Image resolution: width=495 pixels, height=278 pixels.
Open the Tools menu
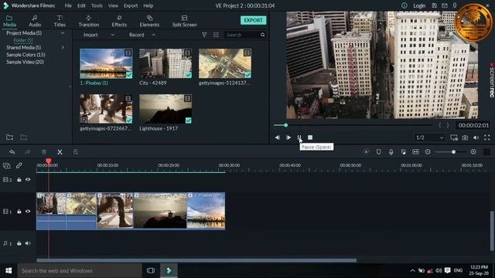coord(97,5)
